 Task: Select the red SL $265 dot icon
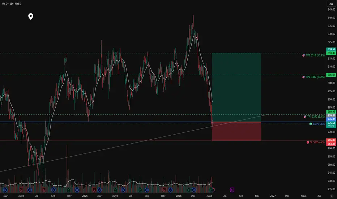coord(308,142)
